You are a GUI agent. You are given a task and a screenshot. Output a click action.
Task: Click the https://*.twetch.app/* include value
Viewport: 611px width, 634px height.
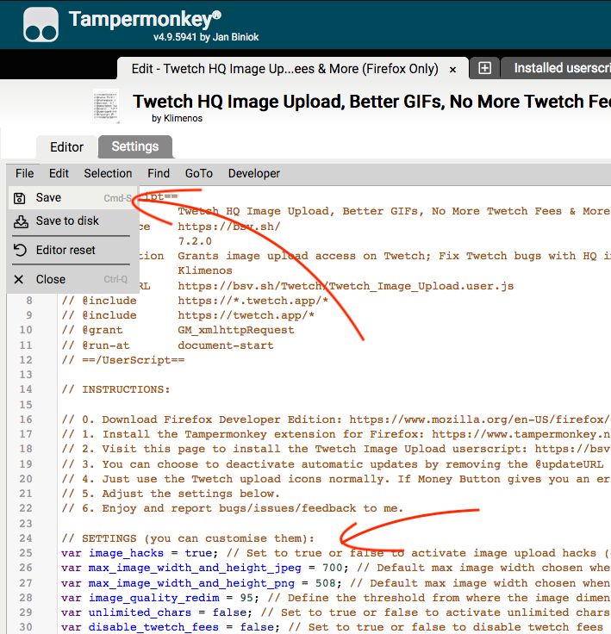(253, 301)
